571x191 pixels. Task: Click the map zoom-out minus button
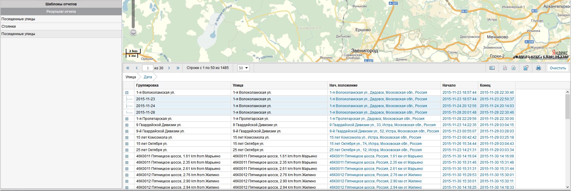point(133,32)
